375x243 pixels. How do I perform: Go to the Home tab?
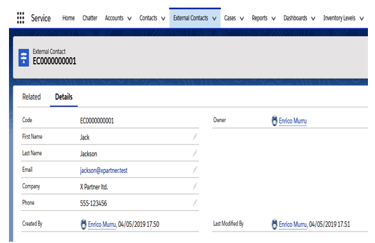(x=69, y=18)
